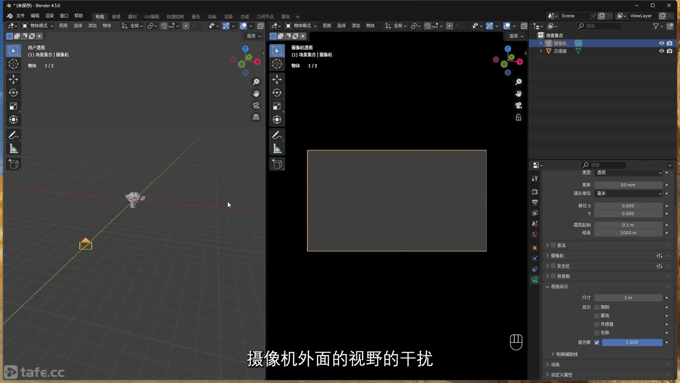Hide 苏珊娜 in viewport via eye icon
The width and height of the screenshot is (680, 383).
[x=661, y=51]
